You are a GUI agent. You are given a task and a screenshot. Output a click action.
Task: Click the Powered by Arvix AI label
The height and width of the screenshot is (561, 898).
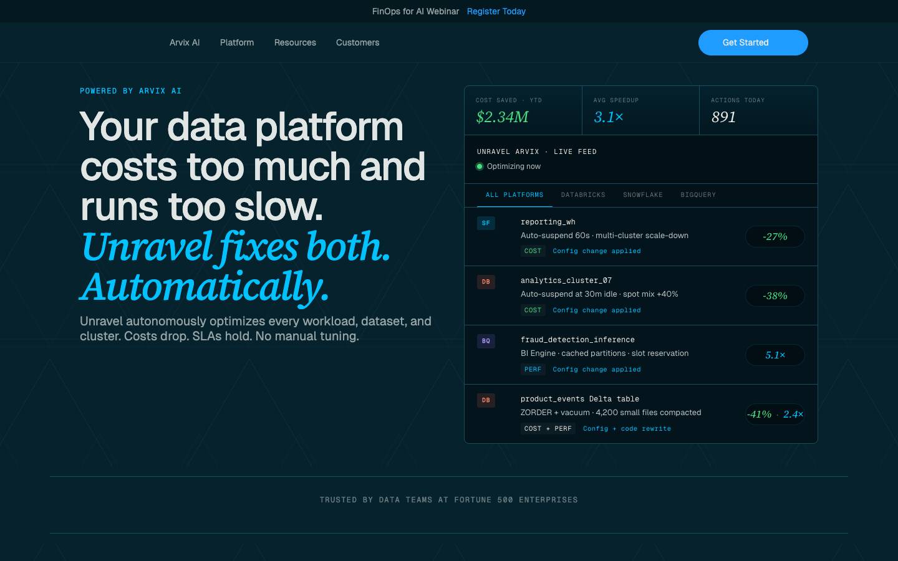click(x=130, y=91)
